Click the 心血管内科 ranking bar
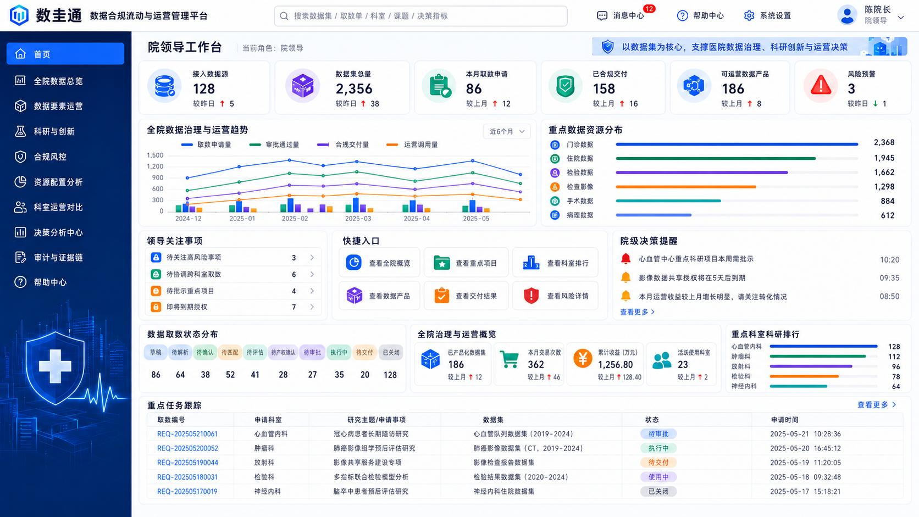Screen dimensions: 919x517 823,347
